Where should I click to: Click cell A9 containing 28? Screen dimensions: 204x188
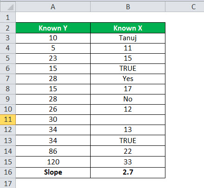click(x=53, y=99)
